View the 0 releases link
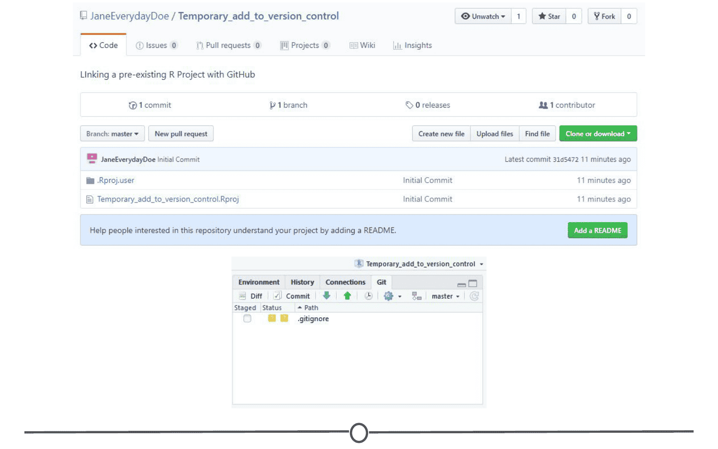Image resolution: width=718 pixels, height=449 pixels. click(x=428, y=105)
